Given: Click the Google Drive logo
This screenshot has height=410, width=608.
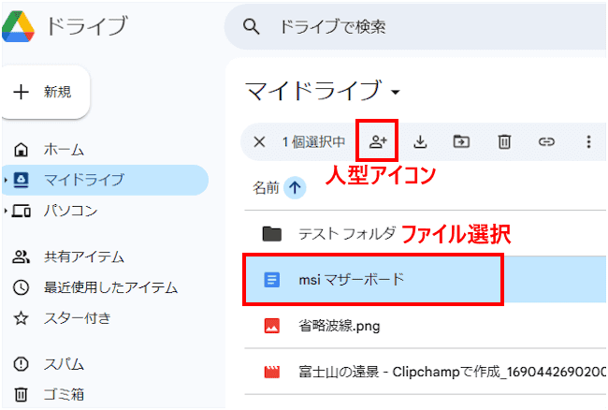Looking at the screenshot, I should pos(18,26).
